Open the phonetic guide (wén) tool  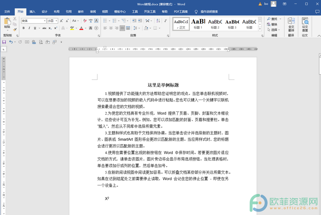pyautogui.click(x=91, y=21)
